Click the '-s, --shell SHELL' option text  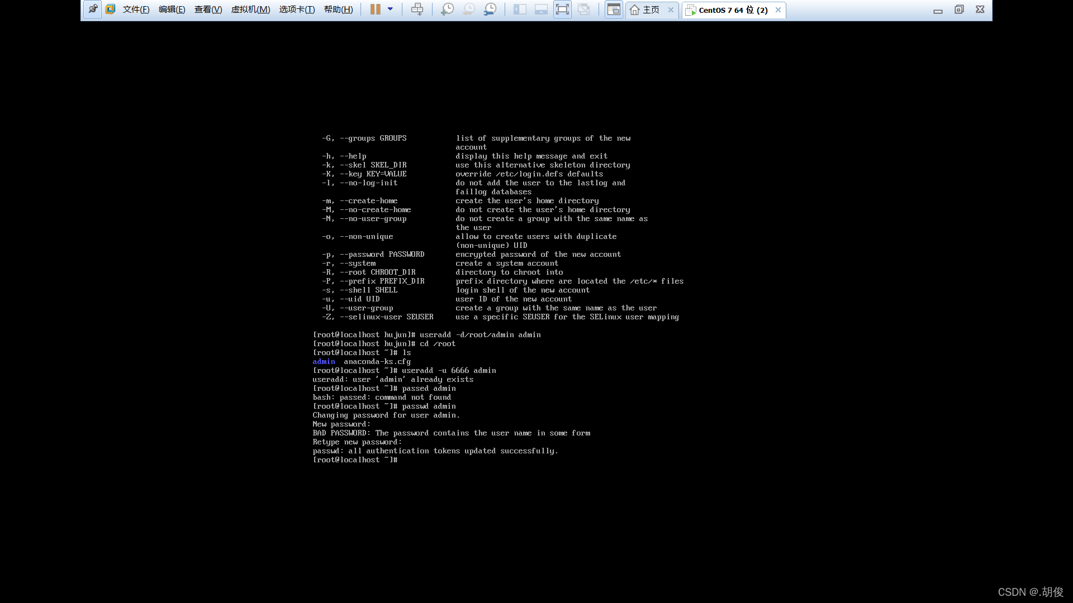click(359, 290)
